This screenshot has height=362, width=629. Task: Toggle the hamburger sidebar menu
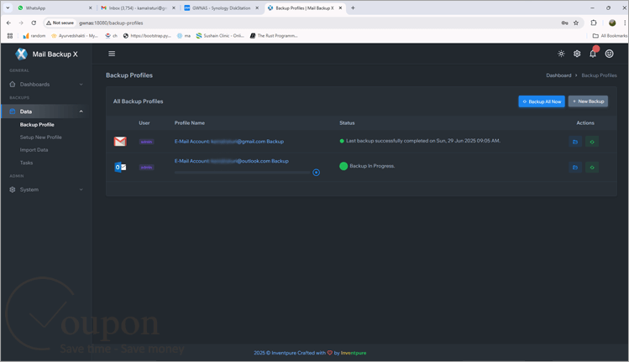point(112,54)
